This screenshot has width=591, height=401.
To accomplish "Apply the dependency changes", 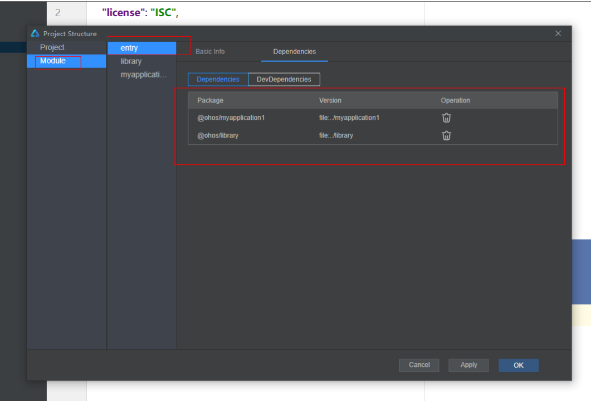I will point(468,365).
